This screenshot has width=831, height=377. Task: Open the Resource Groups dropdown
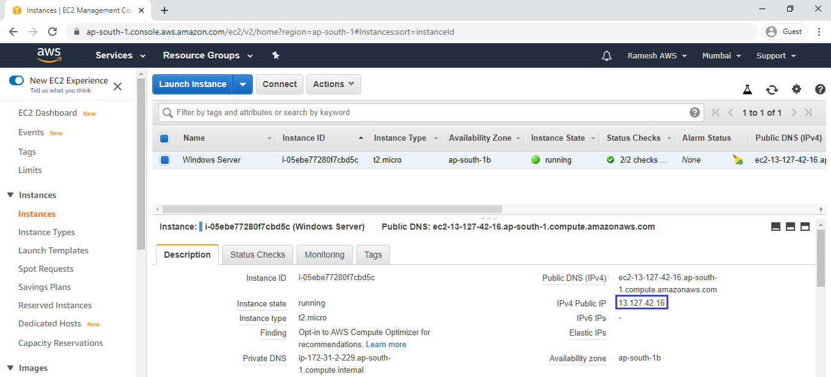[x=208, y=55]
